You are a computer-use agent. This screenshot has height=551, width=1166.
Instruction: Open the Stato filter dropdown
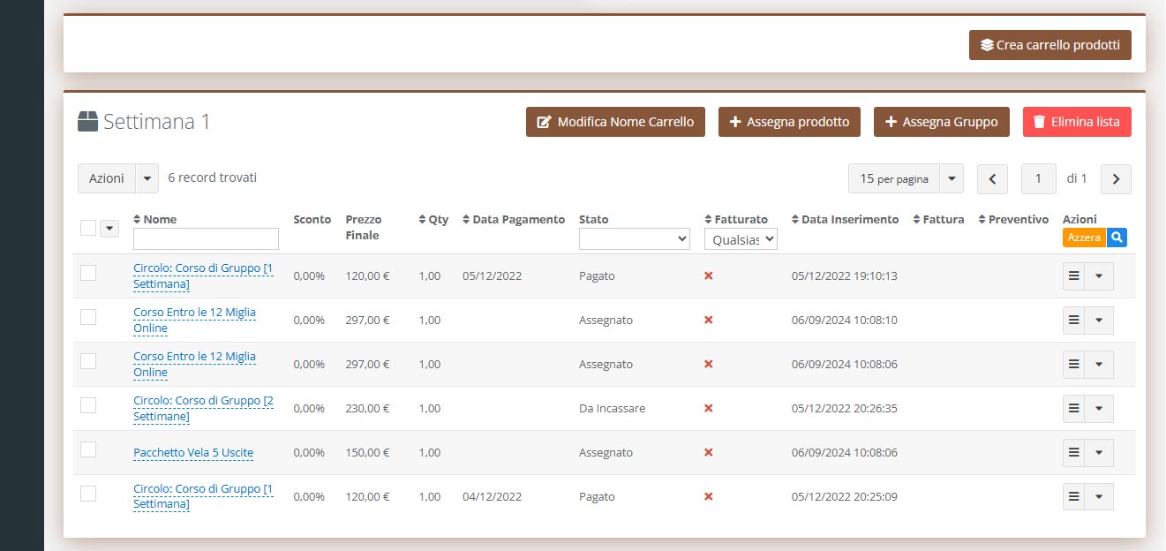pyautogui.click(x=634, y=238)
